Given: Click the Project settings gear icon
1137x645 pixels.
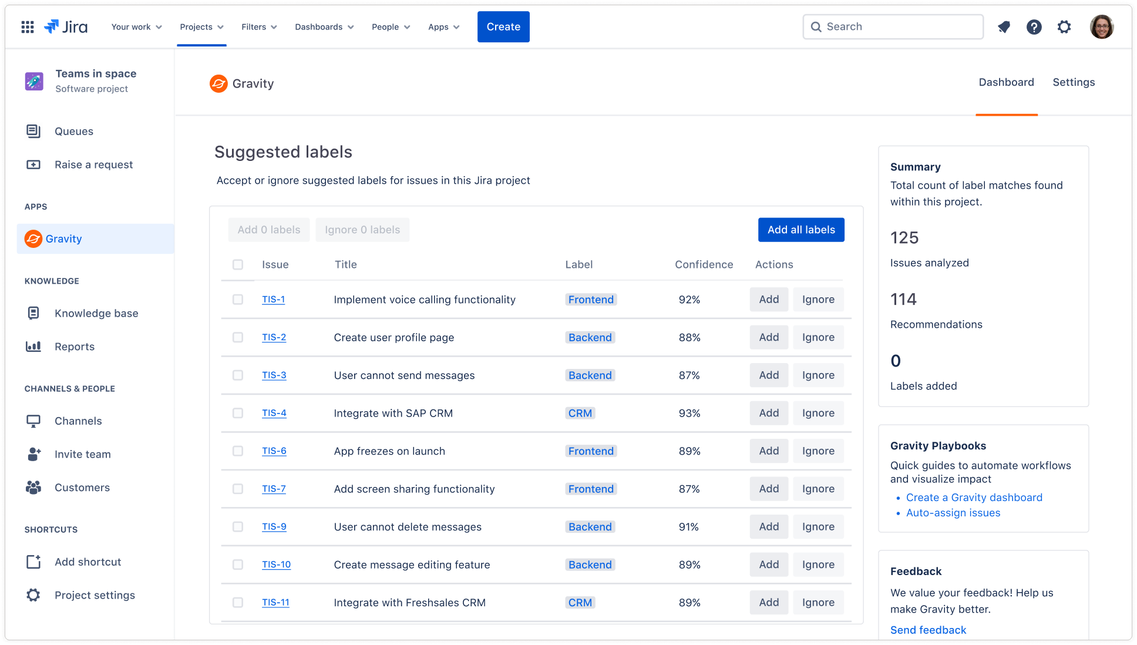Looking at the screenshot, I should (33, 595).
